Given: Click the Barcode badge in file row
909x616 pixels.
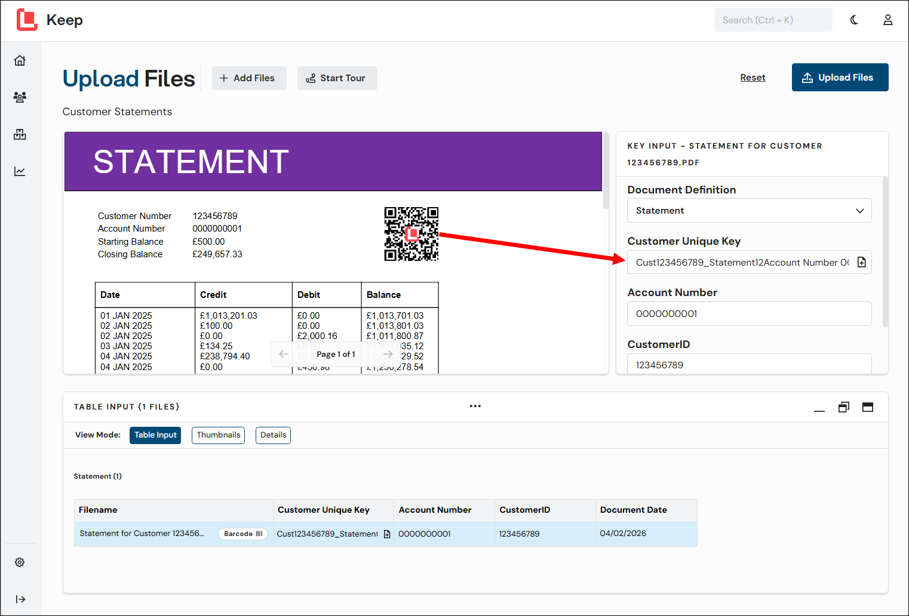Looking at the screenshot, I should click(x=243, y=534).
